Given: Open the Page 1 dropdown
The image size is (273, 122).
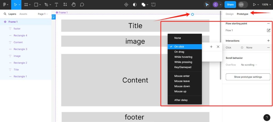Looking at the screenshot, I should point(43,14).
